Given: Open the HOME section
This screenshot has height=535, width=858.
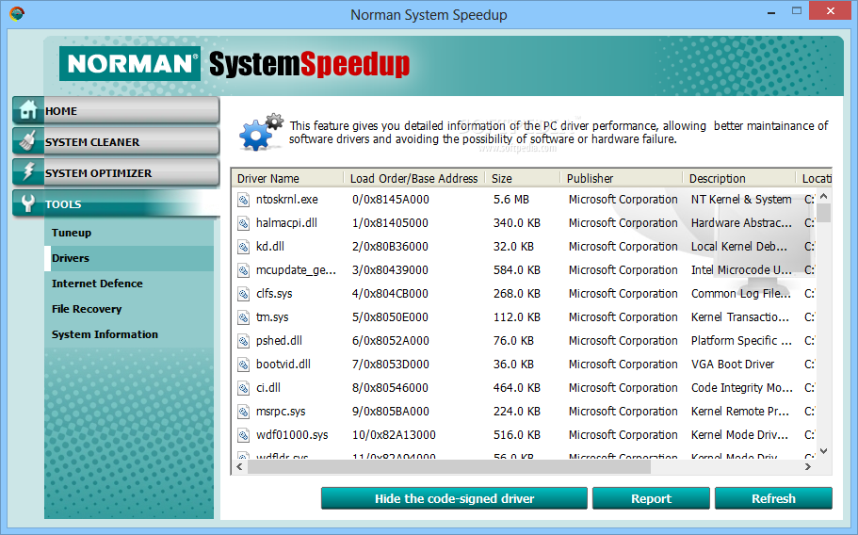Looking at the screenshot, I should click(116, 110).
